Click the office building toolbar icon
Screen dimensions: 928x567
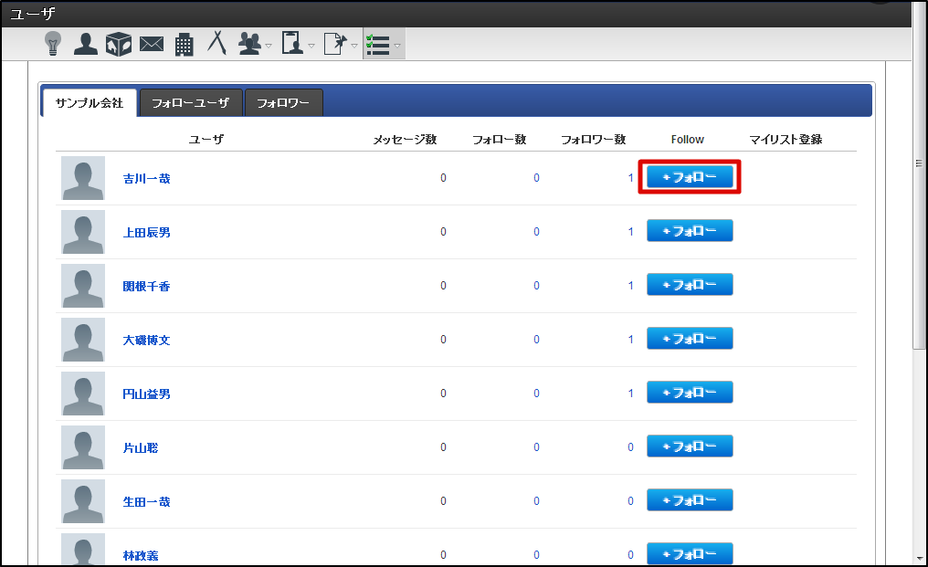click(185, 44)
